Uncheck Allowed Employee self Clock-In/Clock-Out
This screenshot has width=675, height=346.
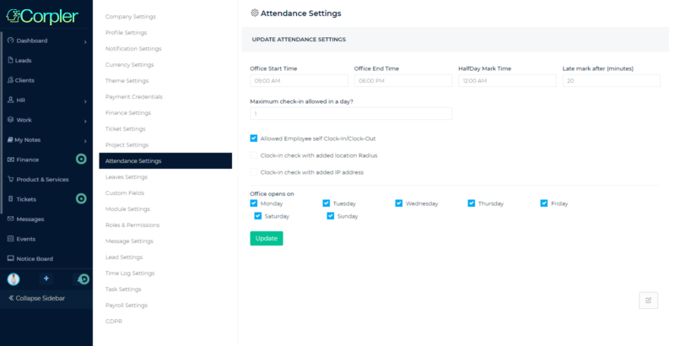[254, 138]
